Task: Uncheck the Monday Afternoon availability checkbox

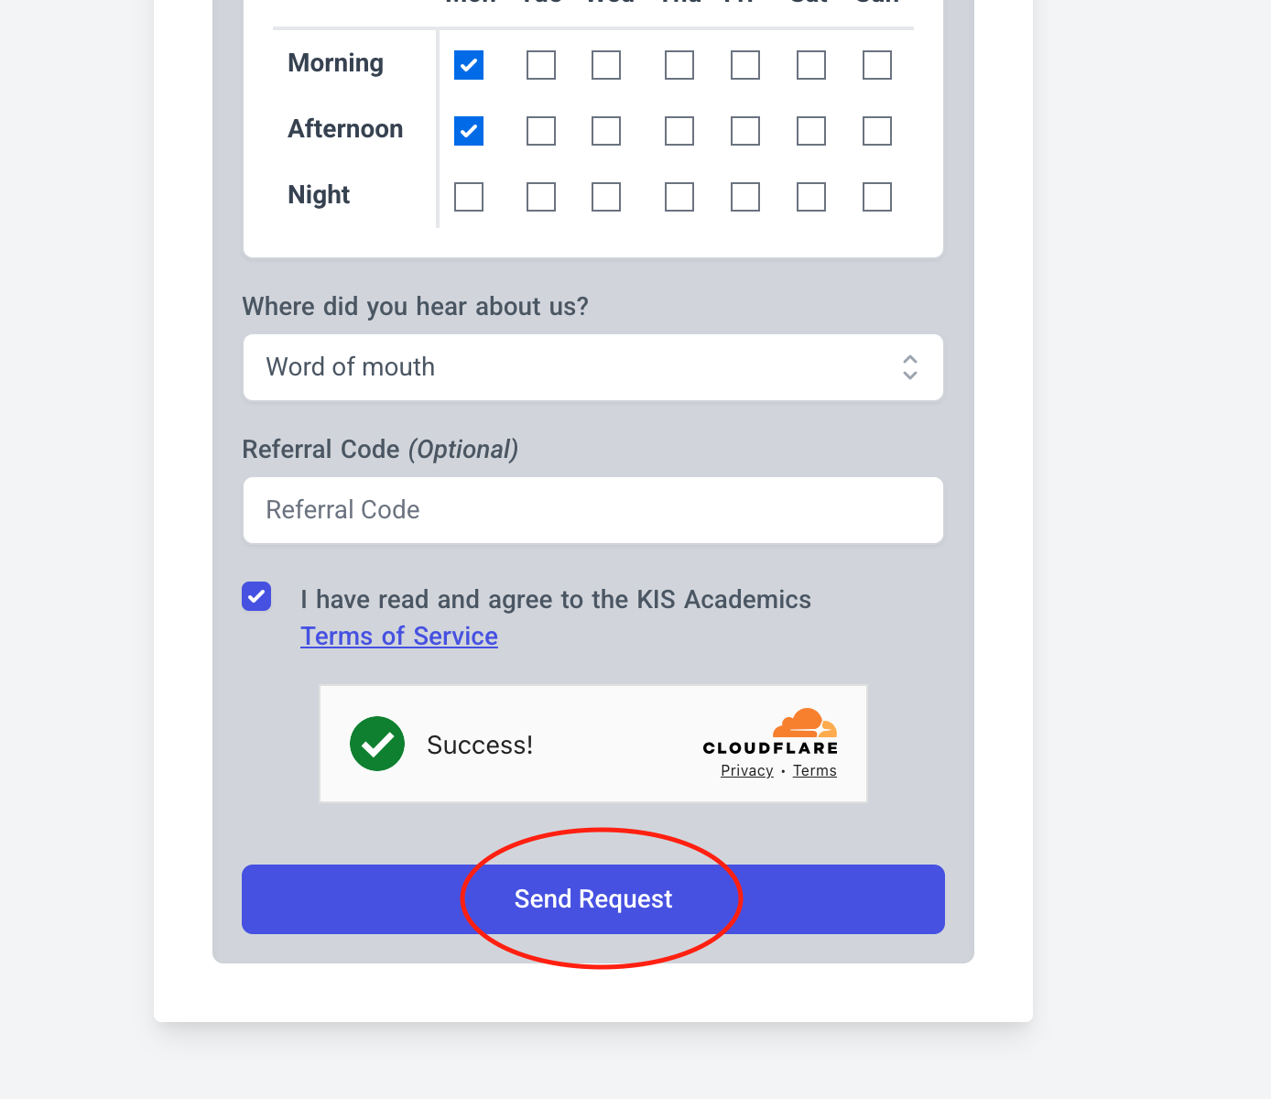Action: click(469, 131)
